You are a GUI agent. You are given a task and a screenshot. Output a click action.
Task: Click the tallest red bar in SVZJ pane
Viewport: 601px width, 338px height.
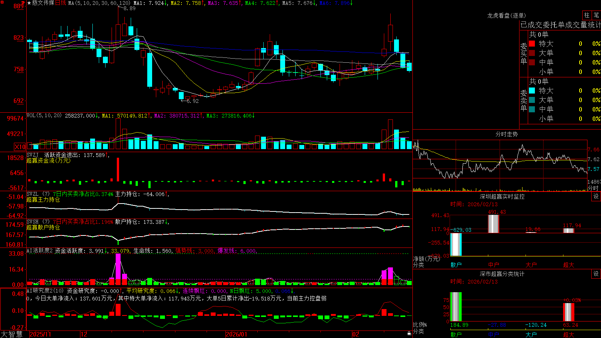pos(118,169)
